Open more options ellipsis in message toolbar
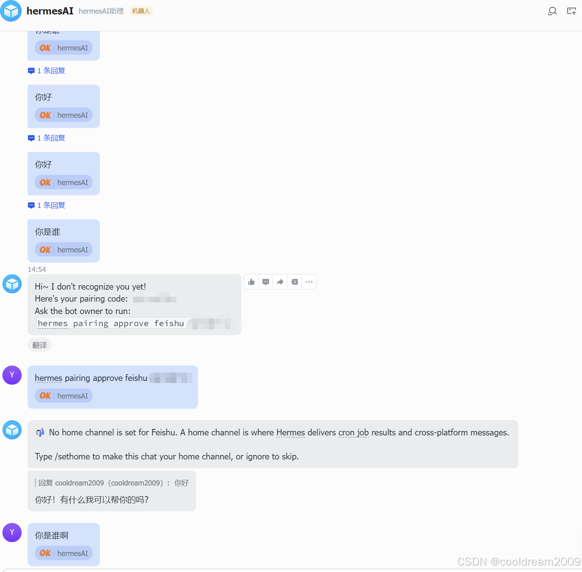 (x=309, y=282)
